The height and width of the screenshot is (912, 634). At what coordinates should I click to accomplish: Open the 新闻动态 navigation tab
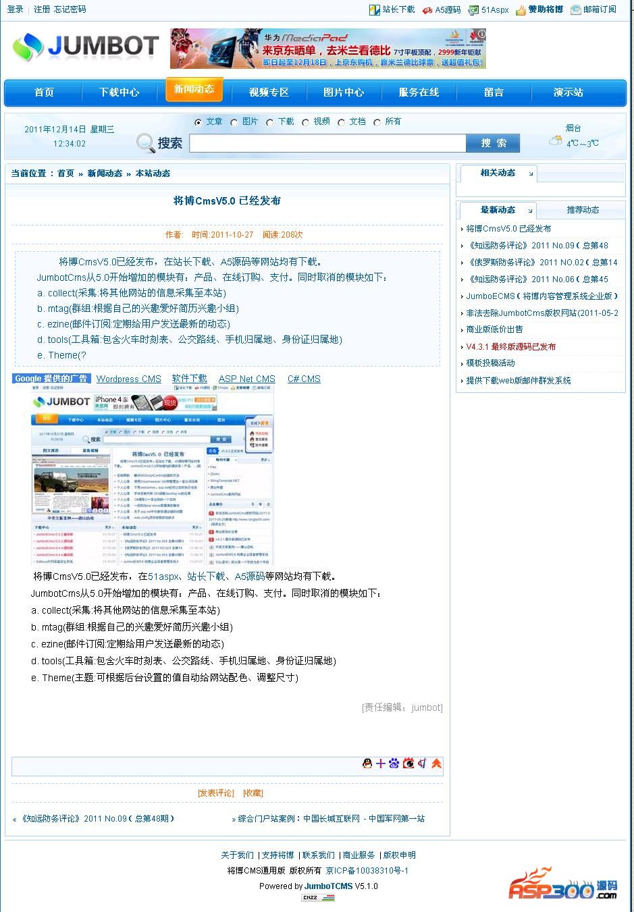(x=194, y=90)
